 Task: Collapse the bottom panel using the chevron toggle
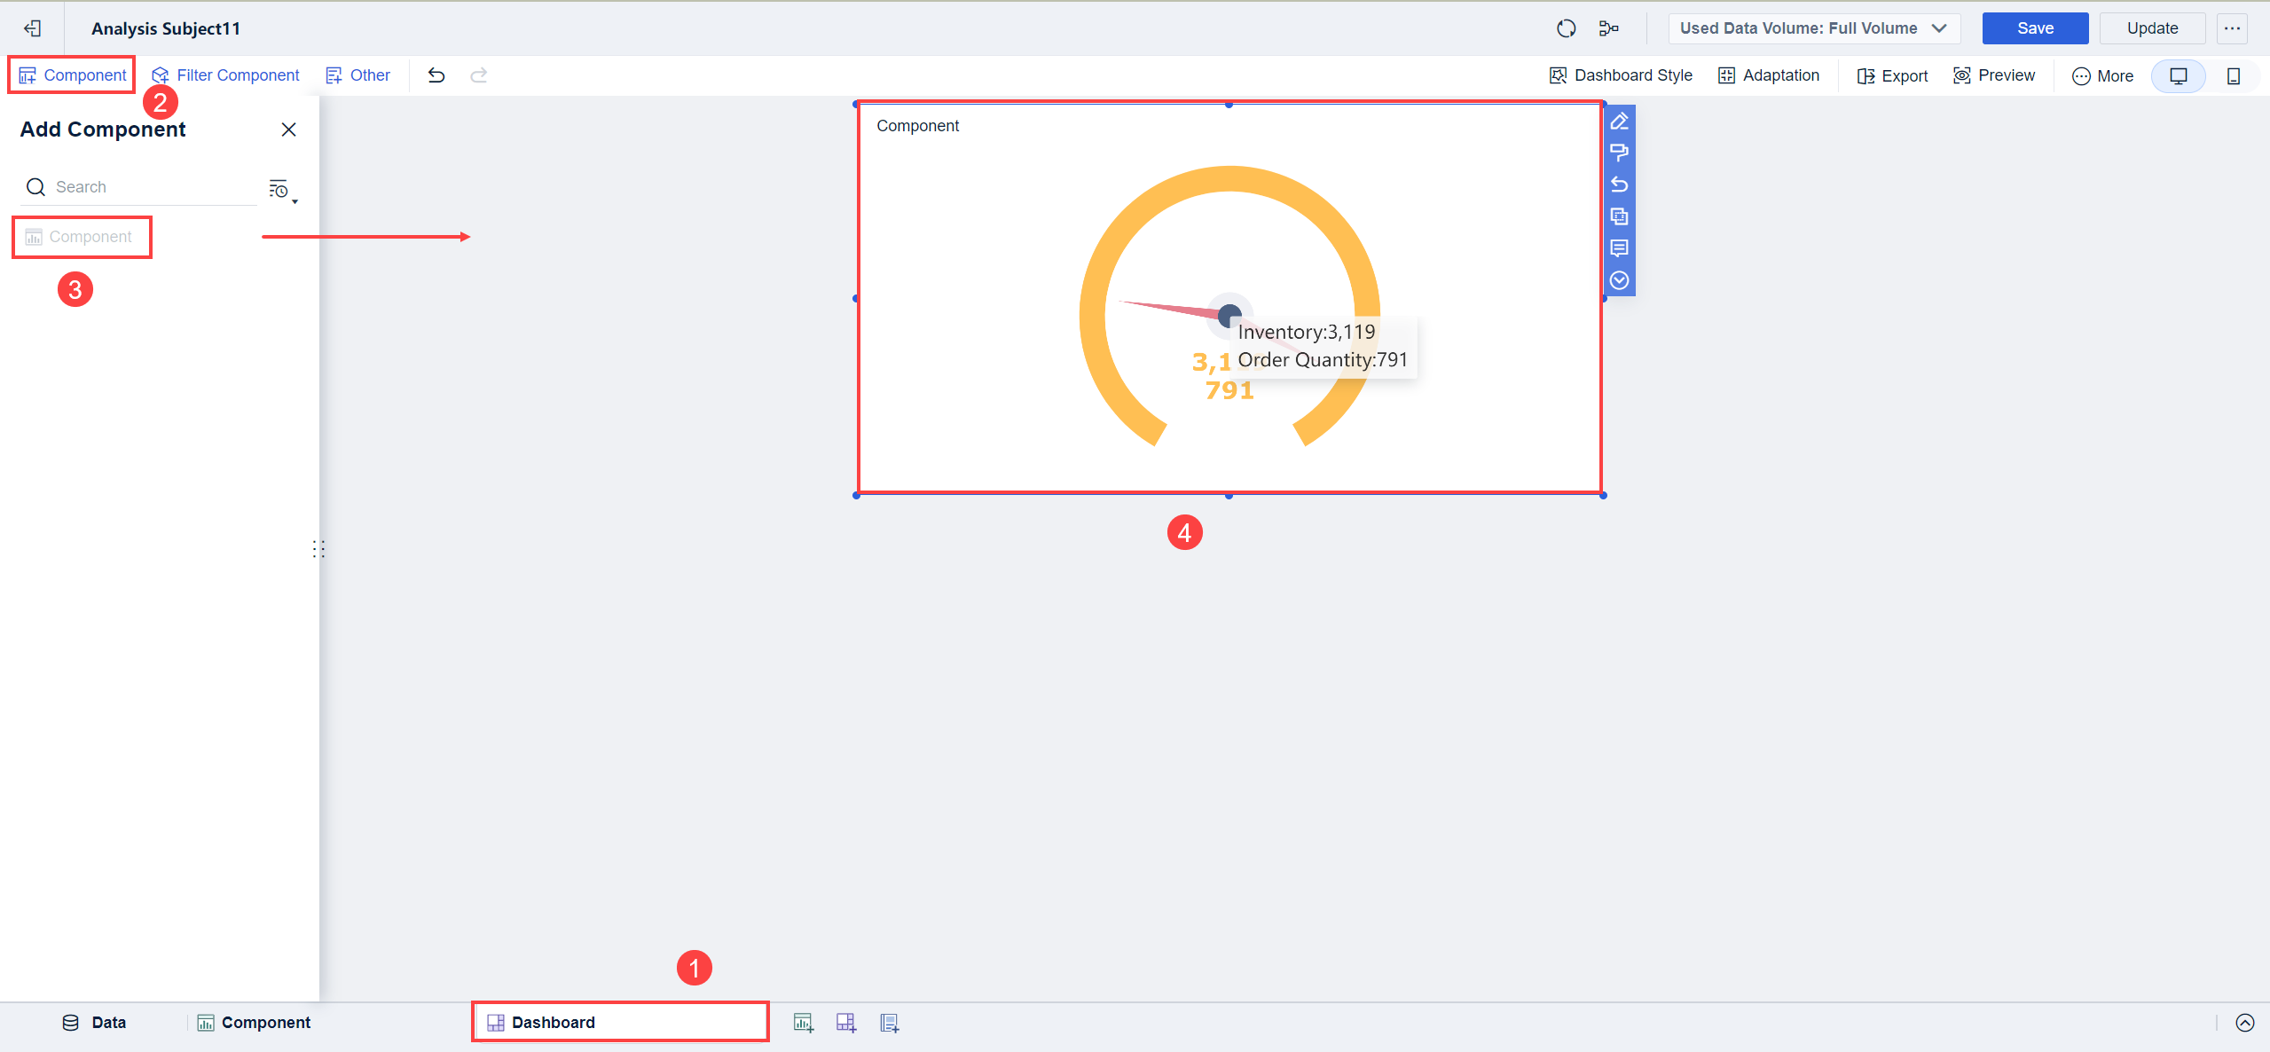point(2245,1022)
